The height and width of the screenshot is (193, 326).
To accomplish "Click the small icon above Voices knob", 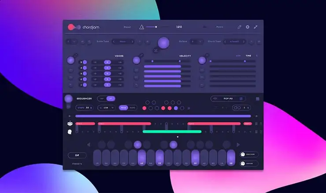I will point(76,55).
